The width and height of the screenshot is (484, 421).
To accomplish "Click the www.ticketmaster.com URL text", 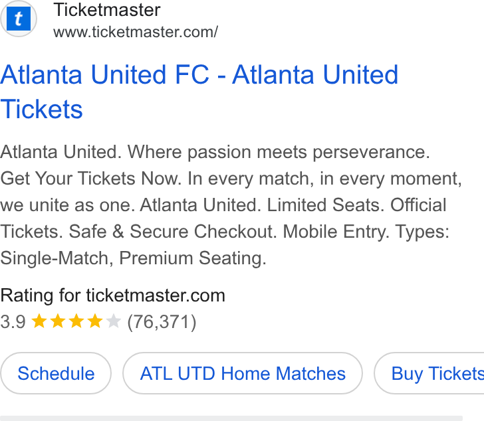I will click(x=136, y=32).
